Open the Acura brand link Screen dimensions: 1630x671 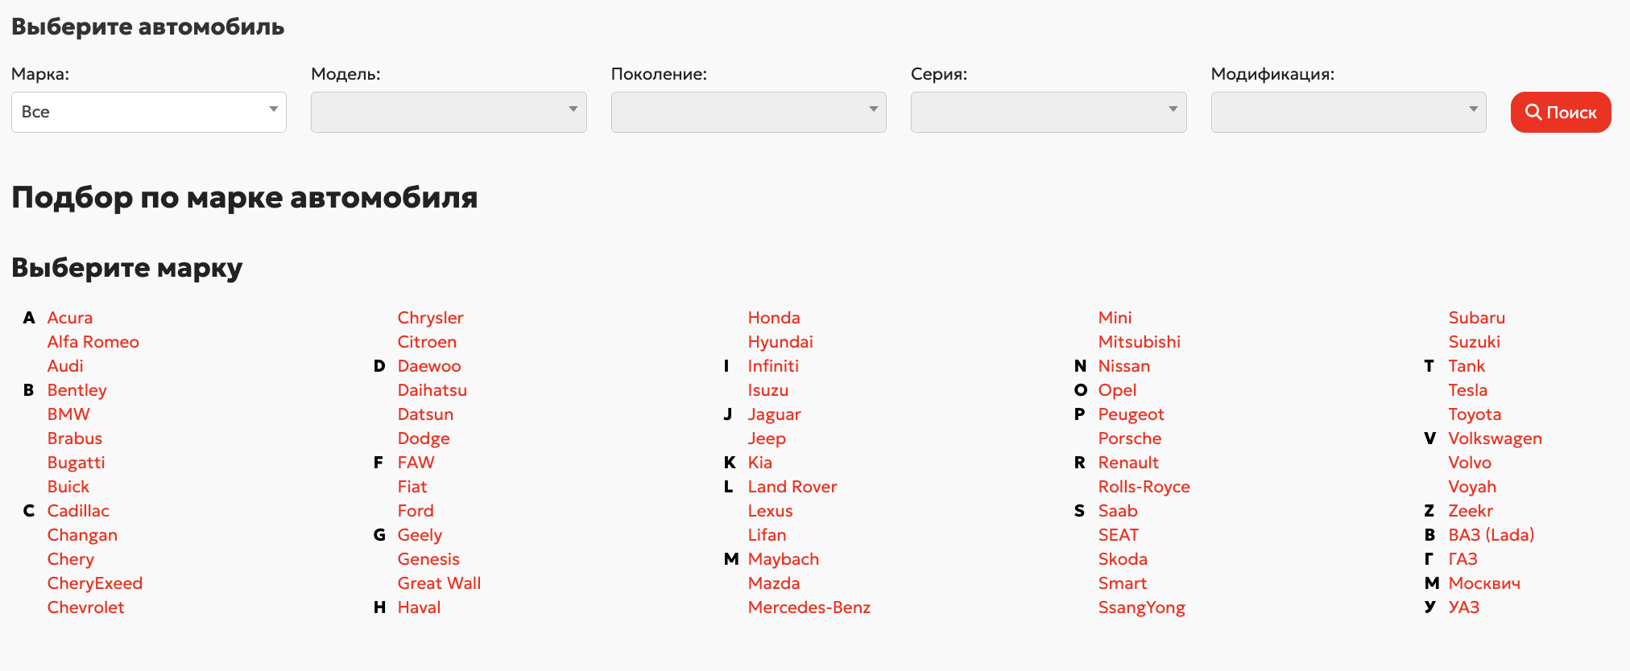[x=70, y=318]
